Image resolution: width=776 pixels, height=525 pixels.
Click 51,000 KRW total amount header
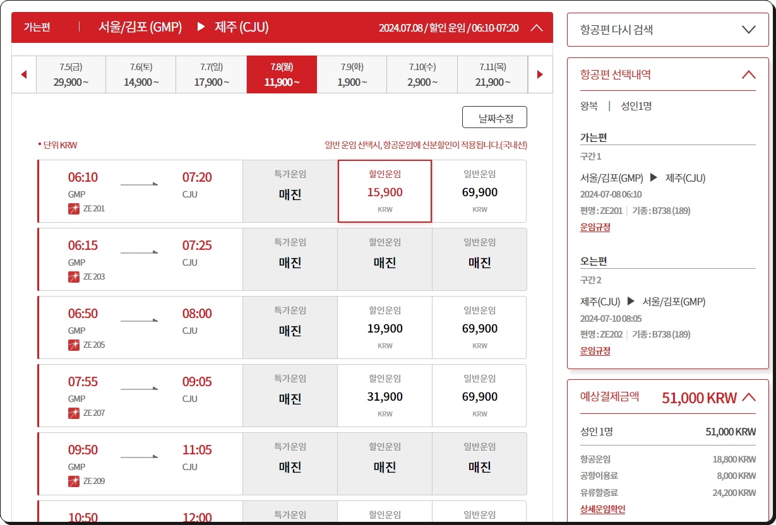(699, 398)
